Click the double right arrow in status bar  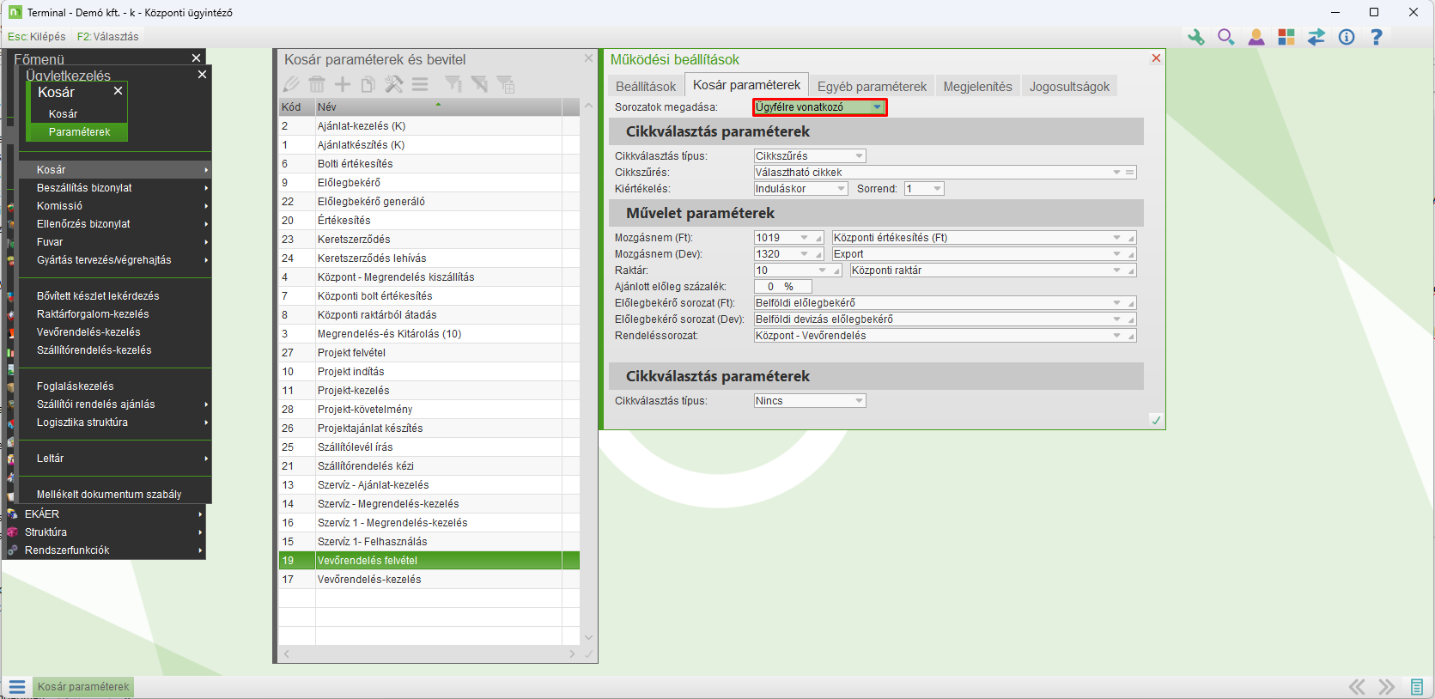pyautogui.click(x=1386, y=687)
